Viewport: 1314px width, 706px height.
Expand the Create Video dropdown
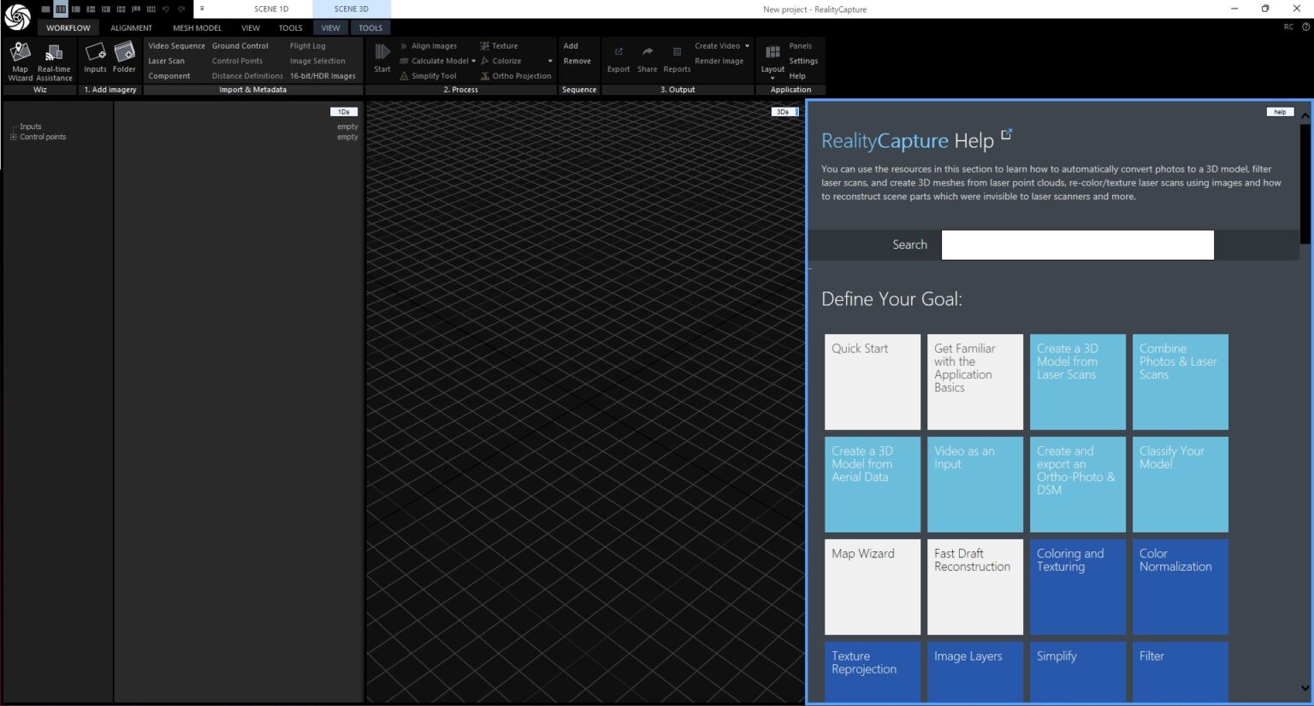click(x=747, y=46)
